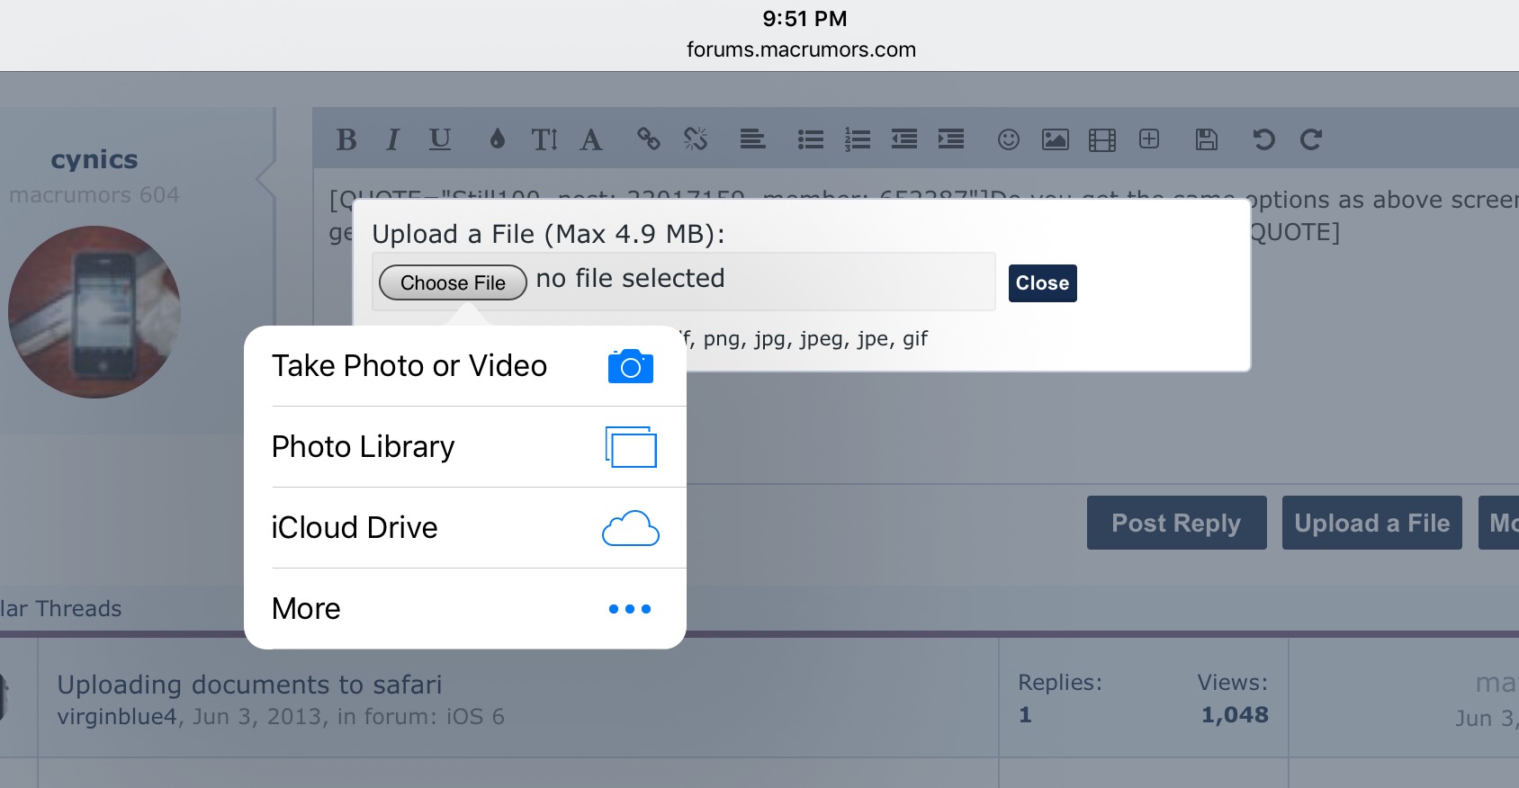This screenshot has width=1519, height=788.
Task: Toggle italic text formatting
Action: [392, 139]
